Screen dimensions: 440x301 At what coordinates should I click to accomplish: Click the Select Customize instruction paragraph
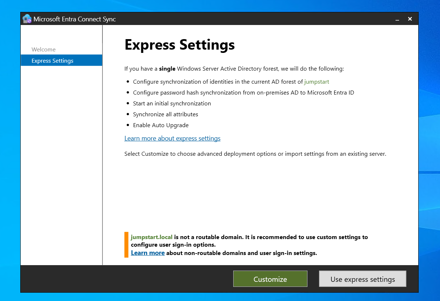(255, 154)
